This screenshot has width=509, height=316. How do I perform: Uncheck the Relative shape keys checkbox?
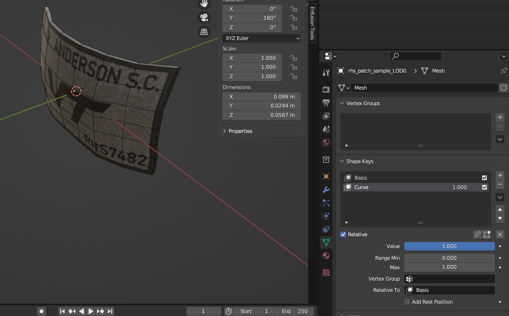coord(343,234)
